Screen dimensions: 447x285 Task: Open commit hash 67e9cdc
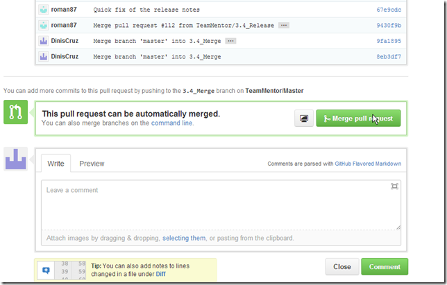(x=387, y=10)
